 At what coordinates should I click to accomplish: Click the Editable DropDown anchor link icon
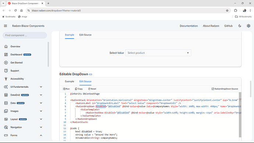click(91, 74)
